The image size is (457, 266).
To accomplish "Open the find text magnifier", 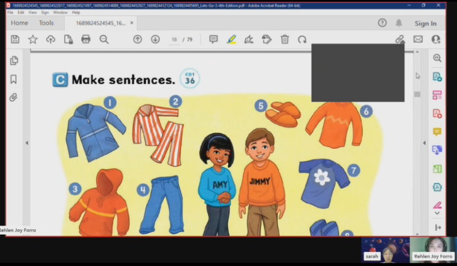I will pyautogui.click(x=104, y=39).
